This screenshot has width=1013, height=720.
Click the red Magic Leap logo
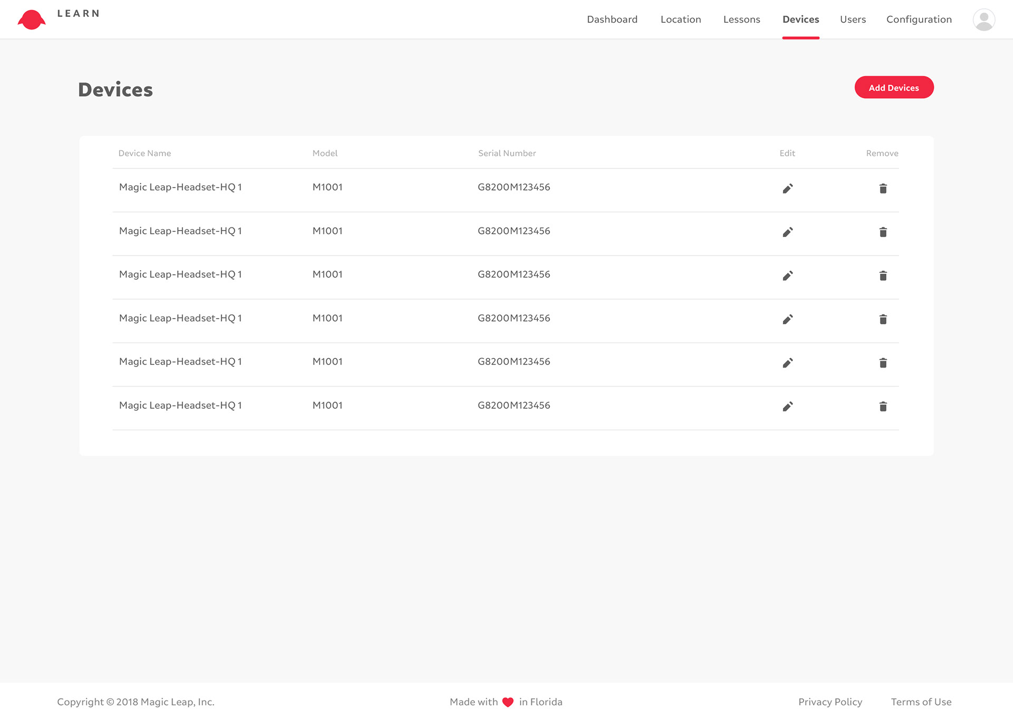(32, 20)
